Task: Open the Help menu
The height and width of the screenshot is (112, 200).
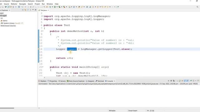Action: point(57,4)
